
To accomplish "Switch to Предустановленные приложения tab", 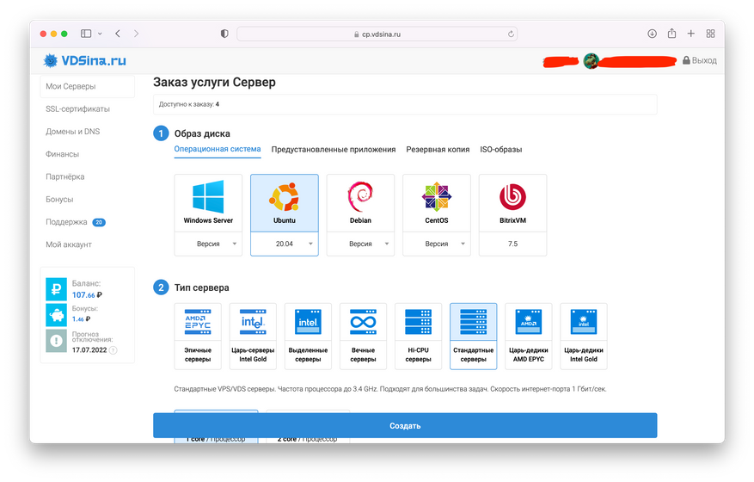I will [334, 150].
